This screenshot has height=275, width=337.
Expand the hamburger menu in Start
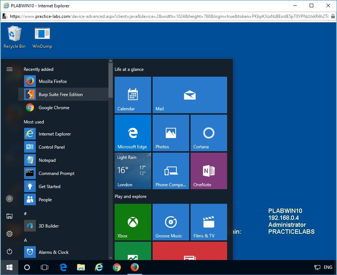(9, 69)
